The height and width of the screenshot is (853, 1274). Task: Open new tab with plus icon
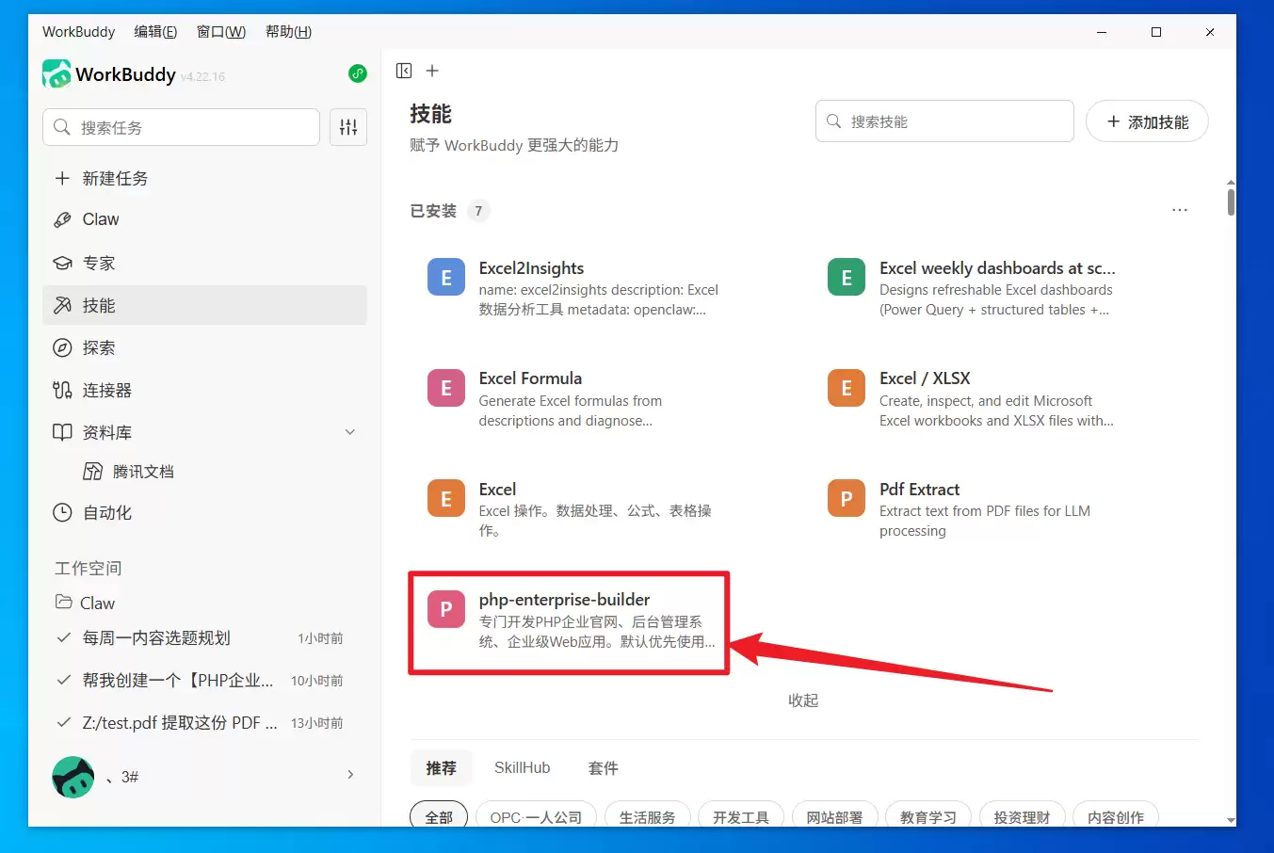point(432,71)
